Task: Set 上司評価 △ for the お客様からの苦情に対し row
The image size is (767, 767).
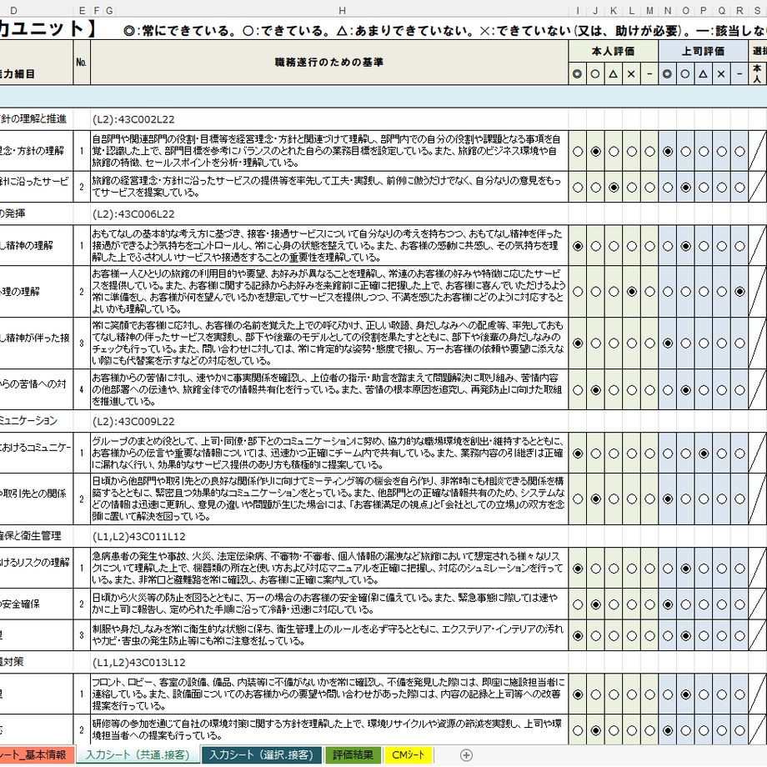Action: tap(704, 390)
